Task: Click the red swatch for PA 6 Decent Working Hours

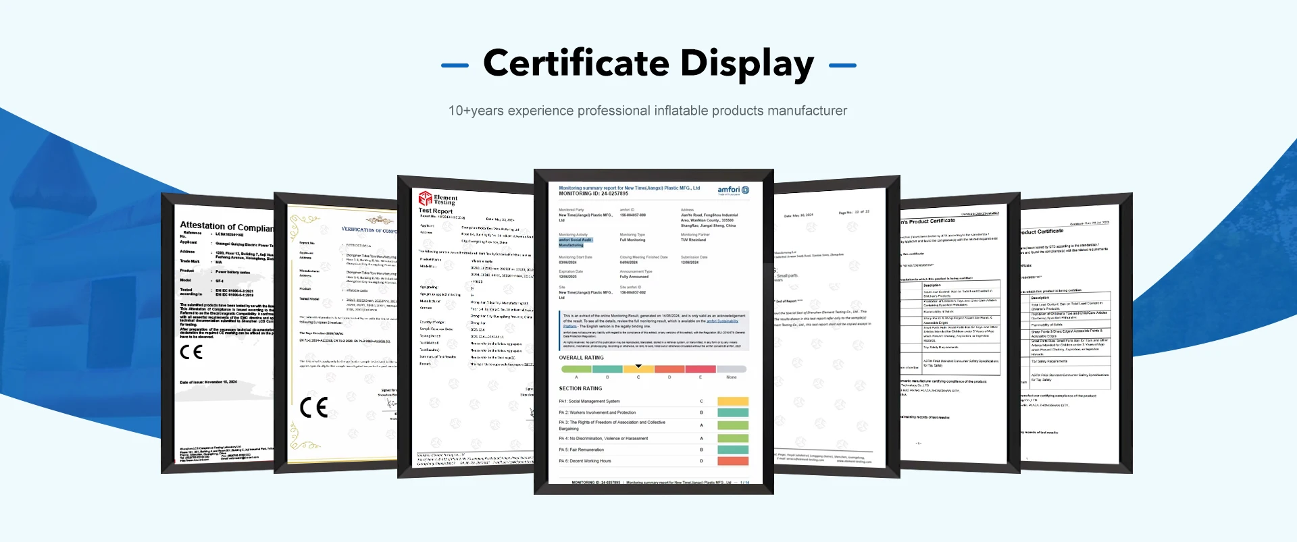Action: (x=733, y=461)
